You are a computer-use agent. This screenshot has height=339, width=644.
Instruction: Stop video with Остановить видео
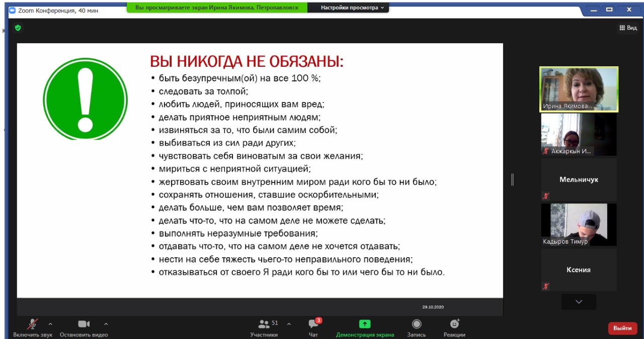pyautogui.click(x=84, y=328)
